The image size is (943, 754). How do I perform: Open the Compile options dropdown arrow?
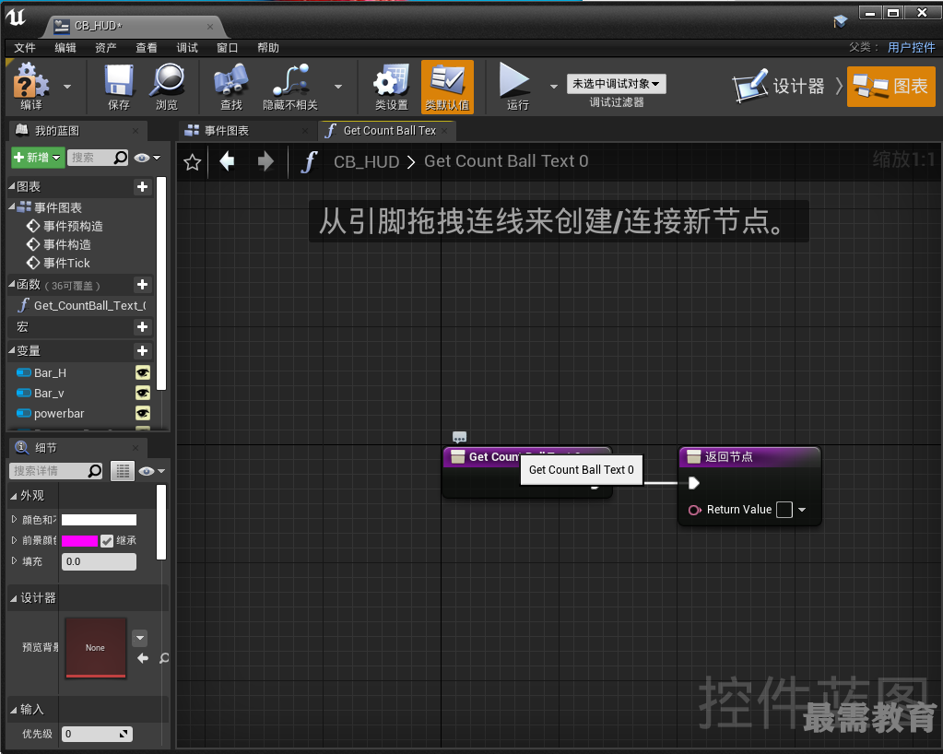(67, 87)
